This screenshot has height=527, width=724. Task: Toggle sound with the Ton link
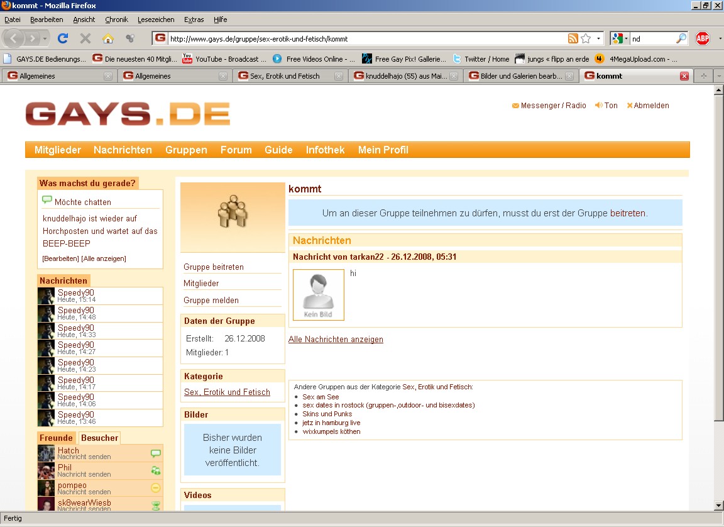[606, 106]
